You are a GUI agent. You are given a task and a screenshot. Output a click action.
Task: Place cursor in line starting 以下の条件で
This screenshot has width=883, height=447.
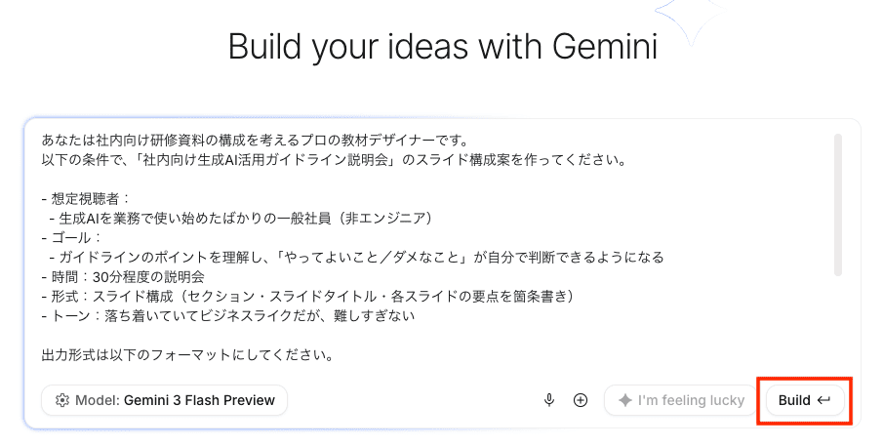(334, 160)
